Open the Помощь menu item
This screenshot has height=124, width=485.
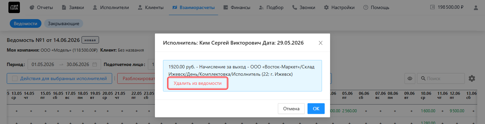pos(376,7)
